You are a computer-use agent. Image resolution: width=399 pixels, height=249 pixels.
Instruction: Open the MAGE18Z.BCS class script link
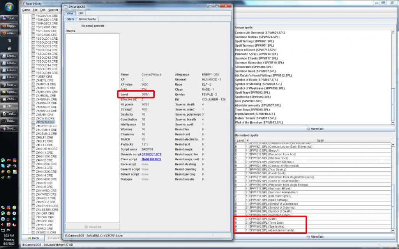click(151, 160)
